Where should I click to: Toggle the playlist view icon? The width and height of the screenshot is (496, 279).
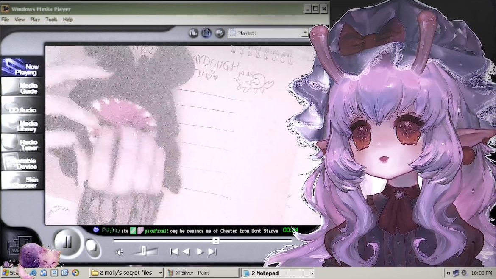point(206,33)
